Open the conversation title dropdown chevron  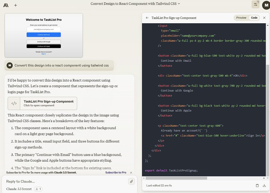point(179,4)
